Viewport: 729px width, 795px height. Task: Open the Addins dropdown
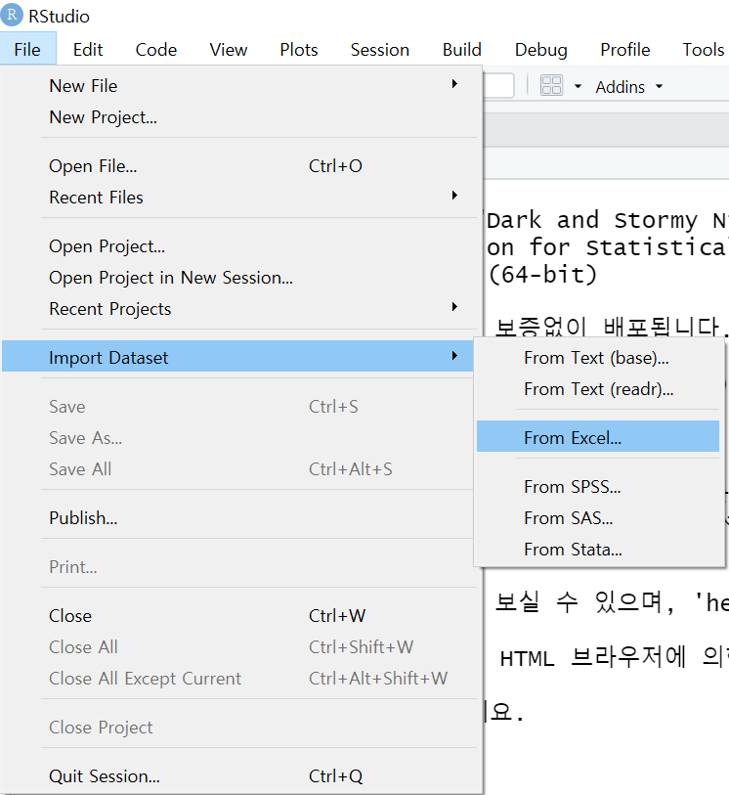coord(628,87)
